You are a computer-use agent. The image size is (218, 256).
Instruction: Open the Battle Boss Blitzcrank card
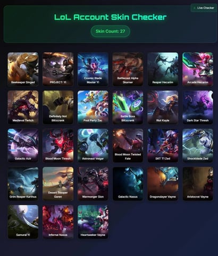128,107
